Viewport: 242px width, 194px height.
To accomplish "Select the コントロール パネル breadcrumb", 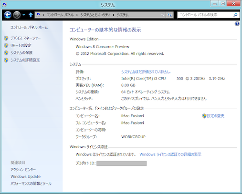I will 60,15.
